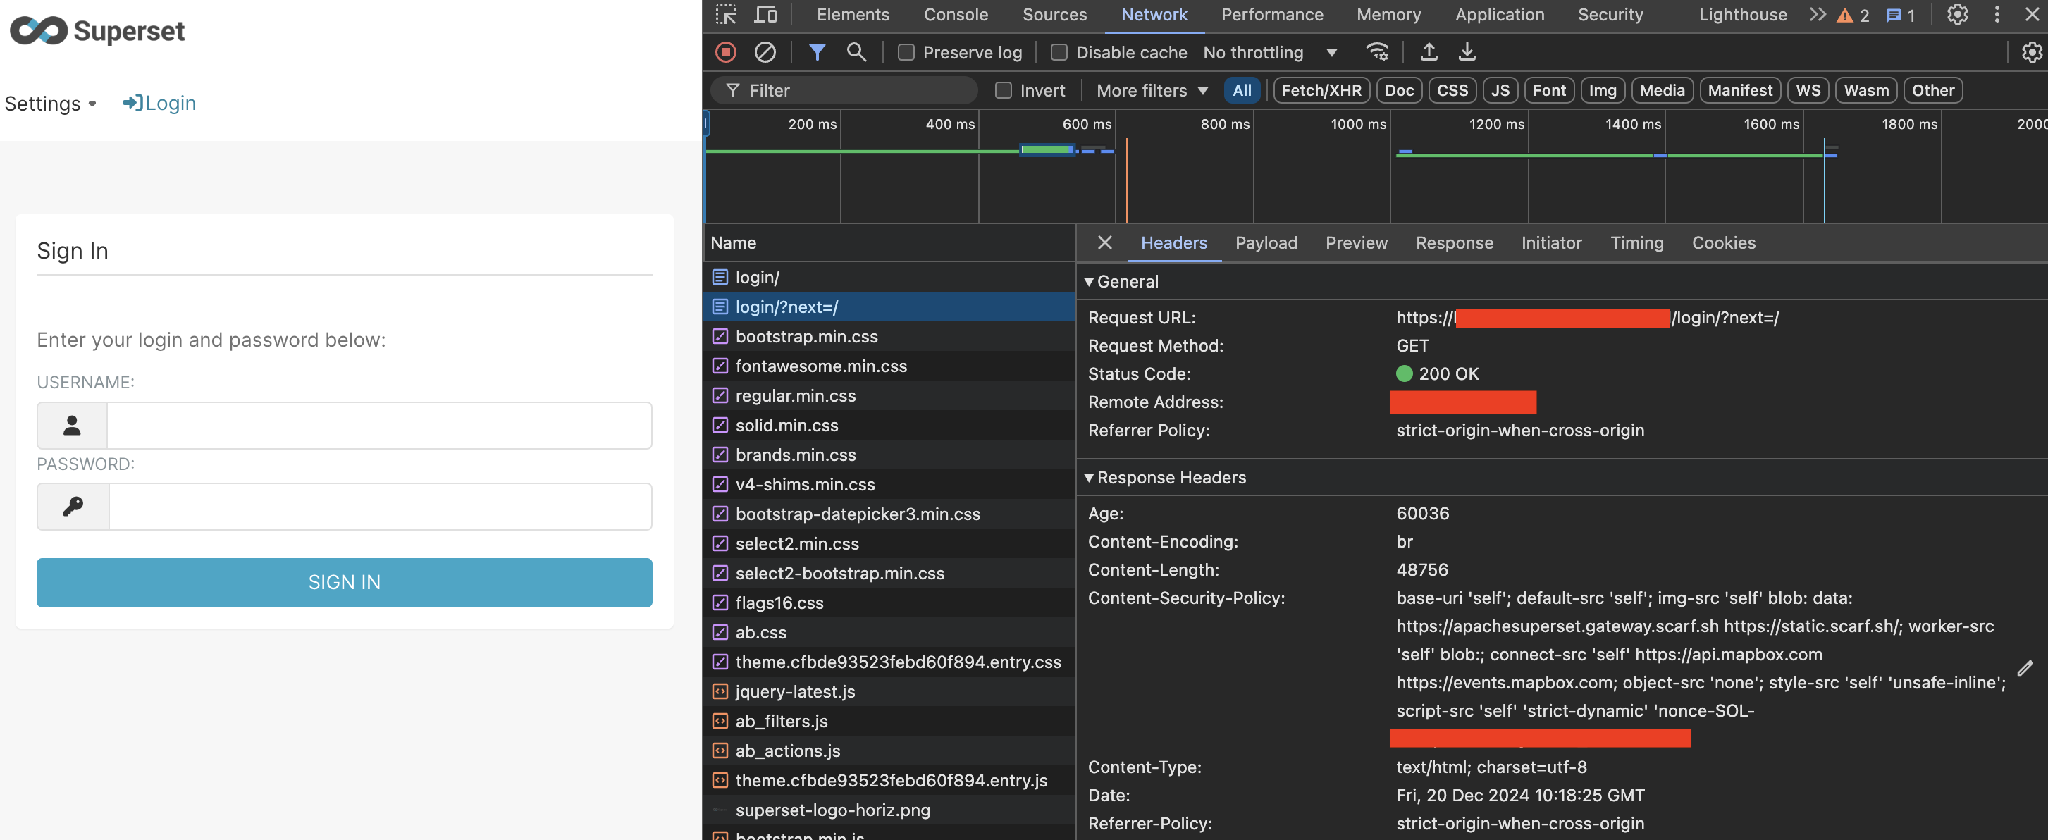Filter requests by Fetch/XHR

click(x=1321, y=91)
